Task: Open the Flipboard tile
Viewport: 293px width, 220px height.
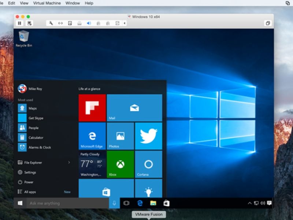Action: pos(92,108)
